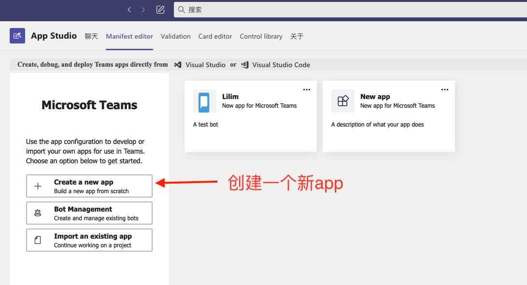Switch to the Validation tab
The image size is (527, 285).
pyautogui.click(x=175, y=36)
